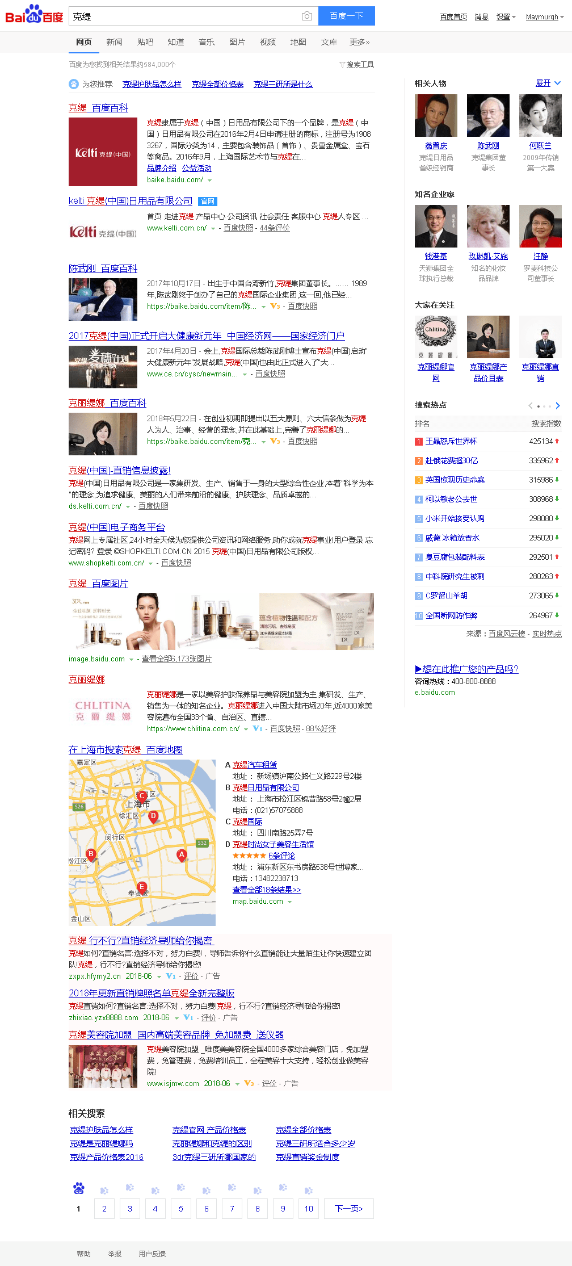Open 百度风云榜 source link
Screen dimensions: 572x1266
[507, 634]
